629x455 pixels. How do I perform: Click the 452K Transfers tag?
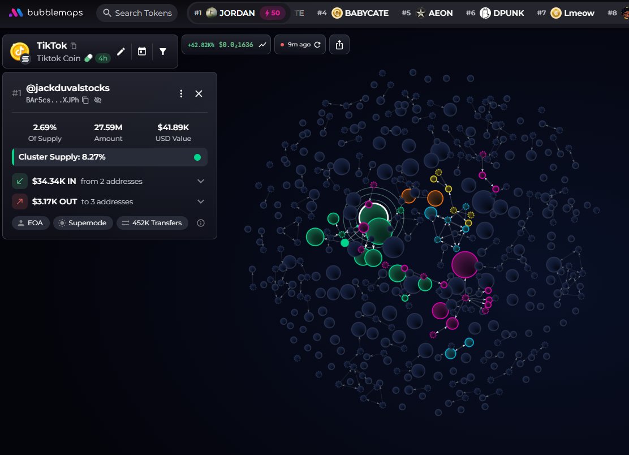(x=152, y=222)
